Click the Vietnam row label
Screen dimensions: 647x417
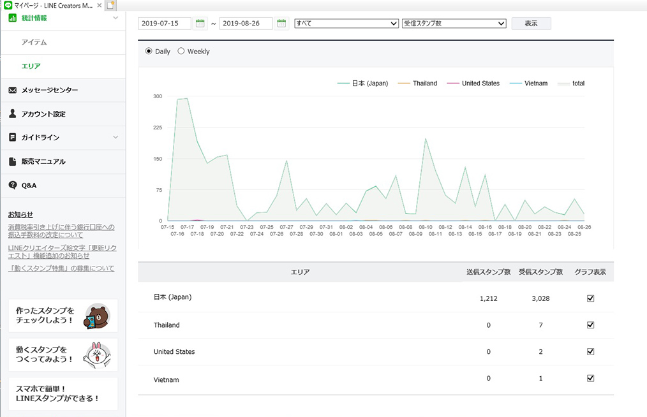(167, 379)
